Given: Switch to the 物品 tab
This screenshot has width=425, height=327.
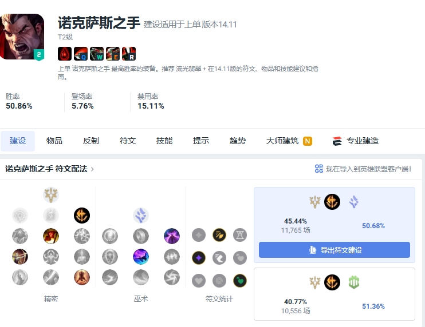Looking at the screenshot, I should coord(54,141).
